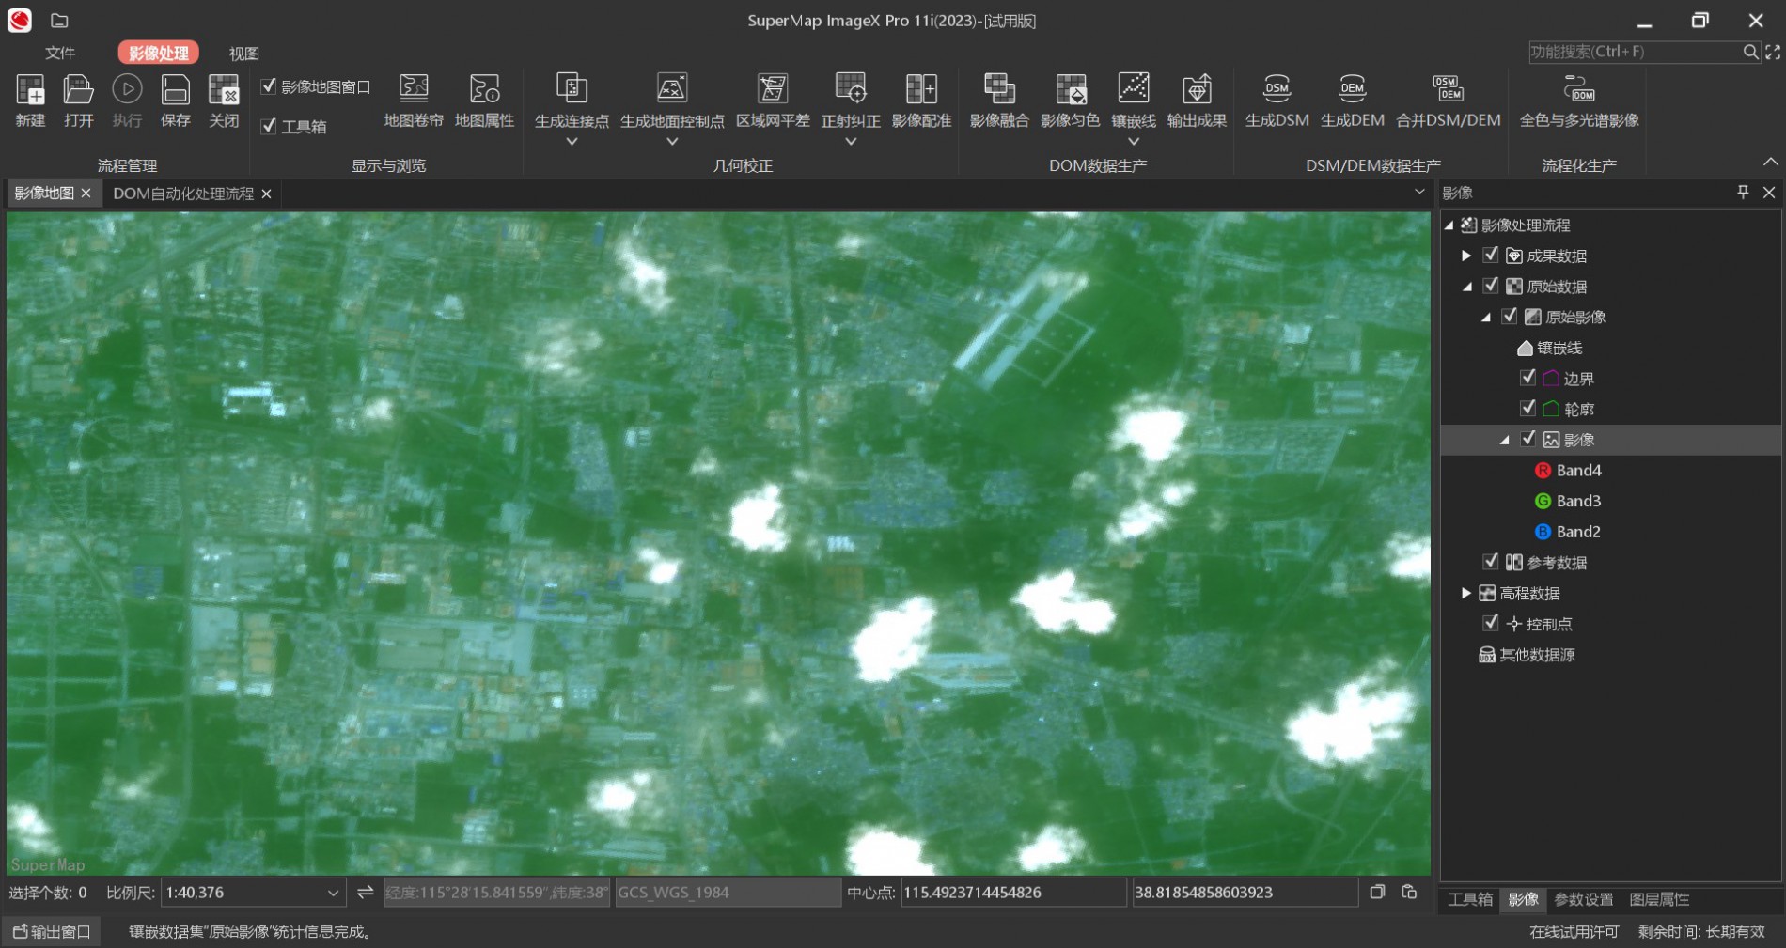Open folder icon in title bar
The image size is (1786, 948).
(59, 21)
